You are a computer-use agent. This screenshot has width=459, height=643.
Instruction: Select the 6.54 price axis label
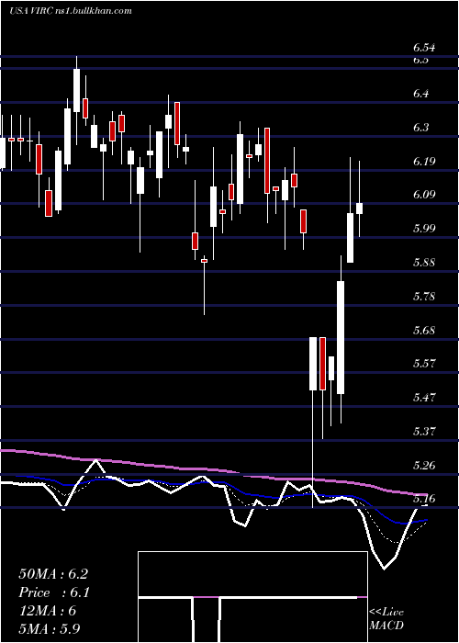point(424,48)
